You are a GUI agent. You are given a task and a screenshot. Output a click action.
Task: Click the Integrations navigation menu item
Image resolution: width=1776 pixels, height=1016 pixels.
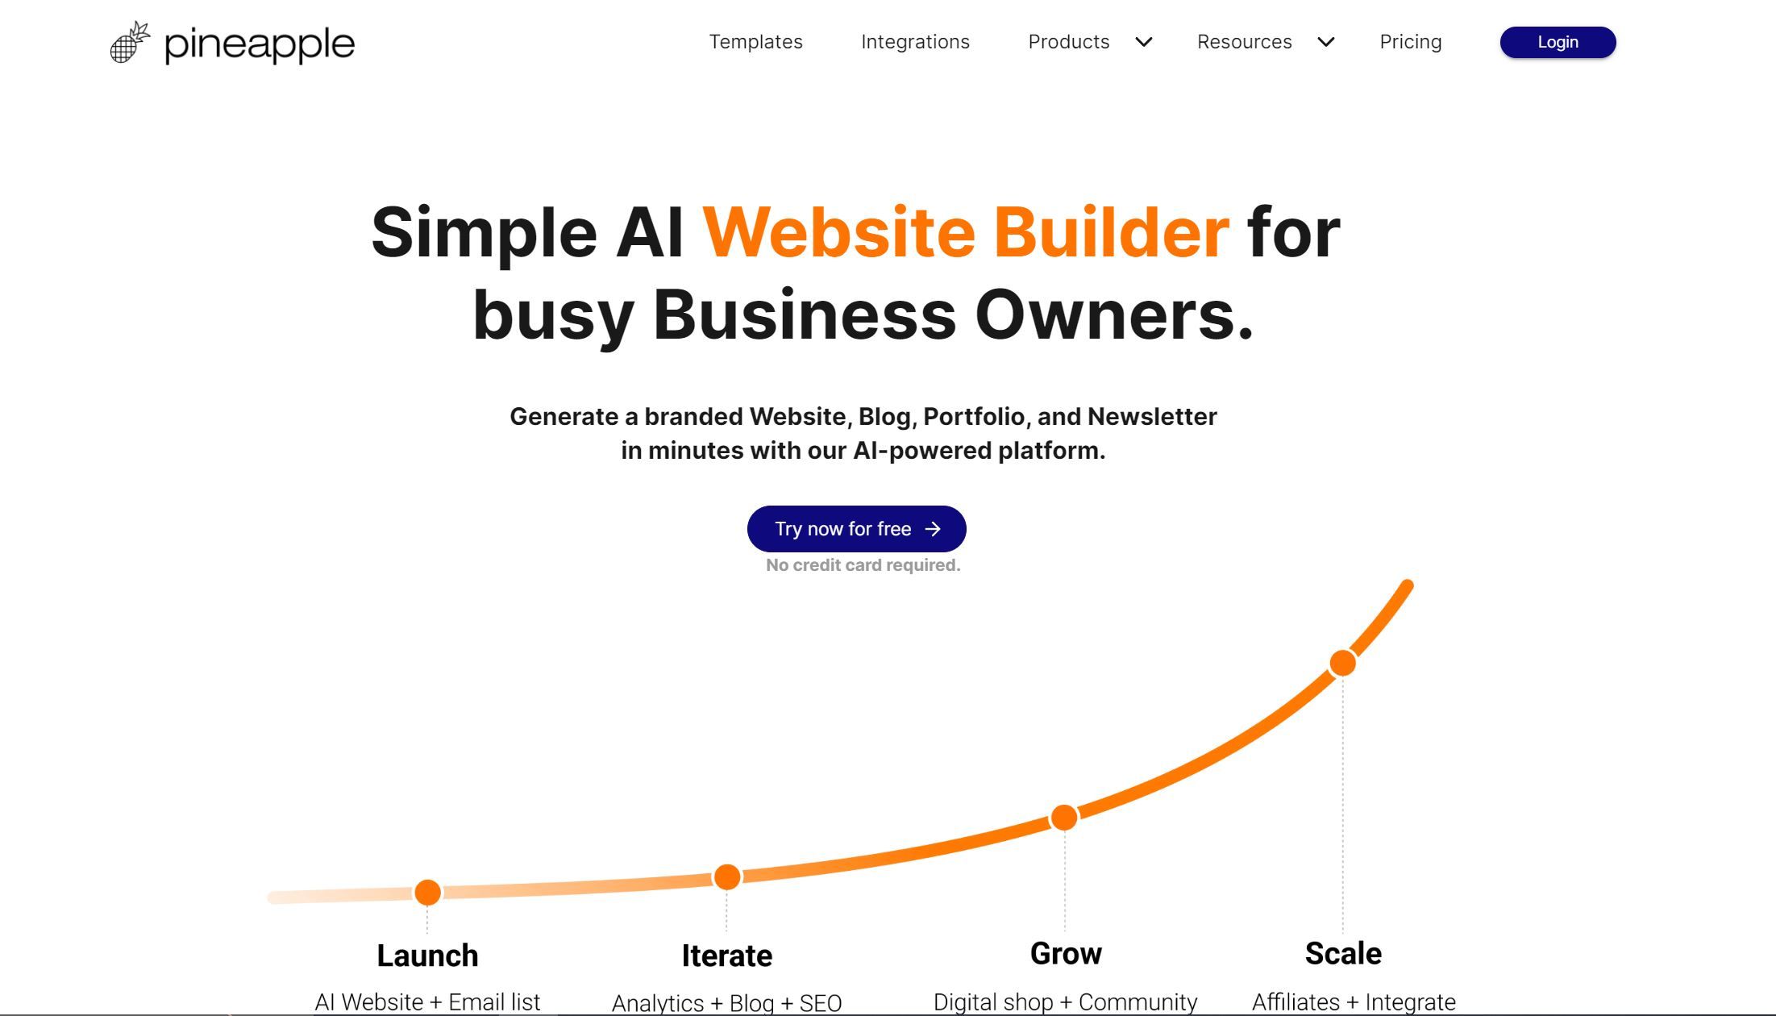point(915,41)
